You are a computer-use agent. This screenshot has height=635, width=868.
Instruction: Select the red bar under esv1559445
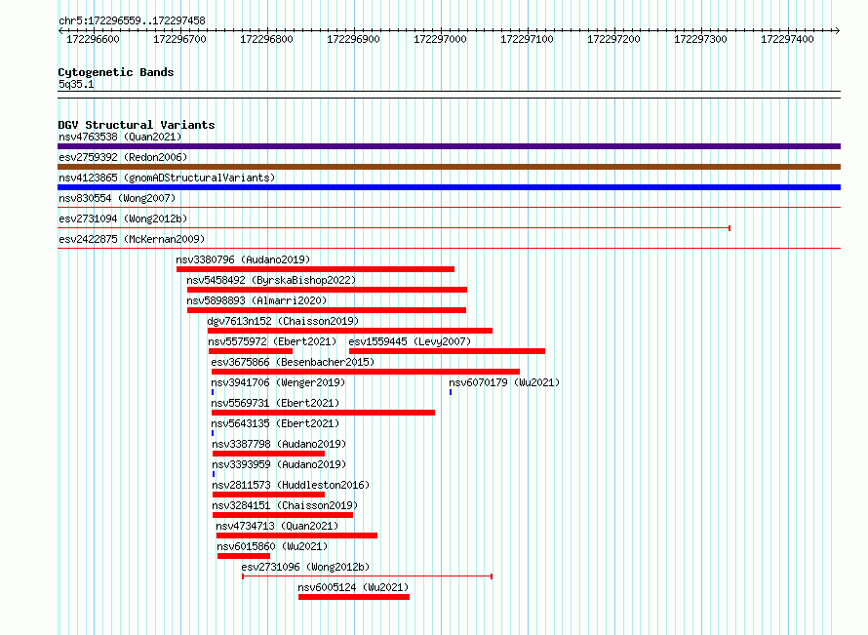point(448,351)
